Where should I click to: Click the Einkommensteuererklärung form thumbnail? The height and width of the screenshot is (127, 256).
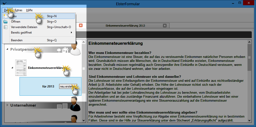point(21,68)
